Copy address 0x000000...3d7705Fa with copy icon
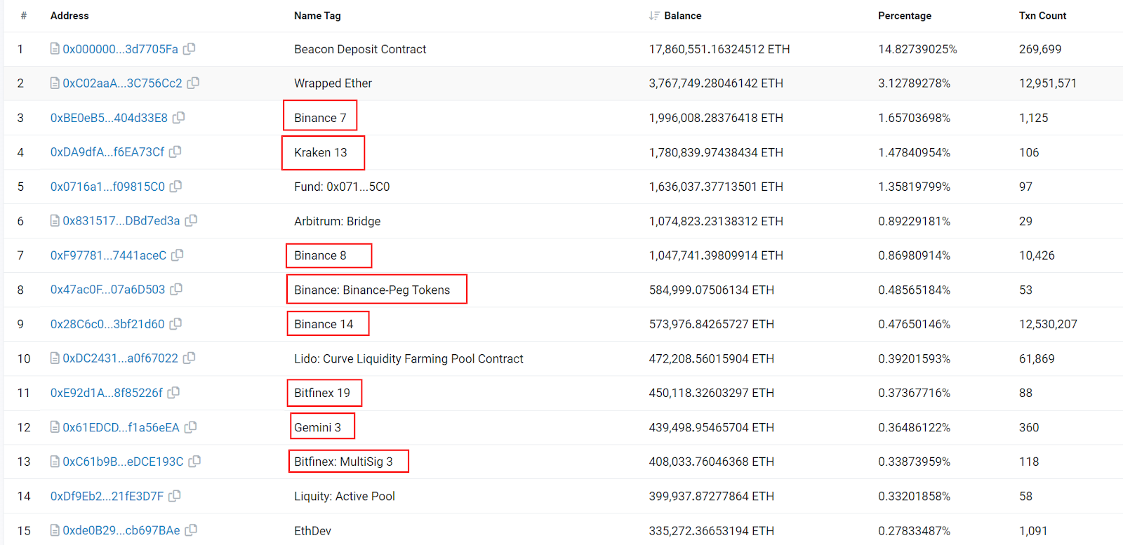This screenshot has width=1123, height=545. (x=190, y=48)
